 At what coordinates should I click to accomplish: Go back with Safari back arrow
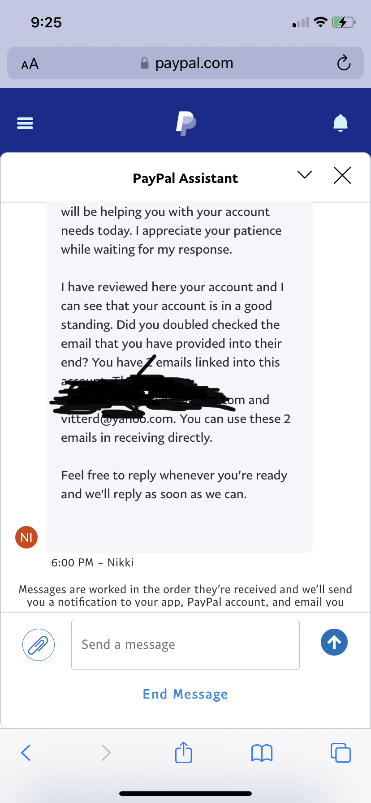coord(26,753)
